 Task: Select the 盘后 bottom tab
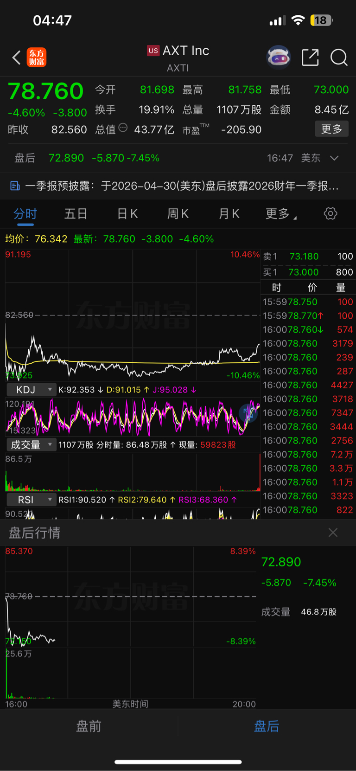coord(267,726)
